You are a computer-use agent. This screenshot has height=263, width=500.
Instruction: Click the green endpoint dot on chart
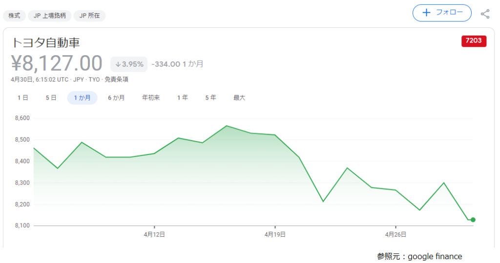[473, 220]
